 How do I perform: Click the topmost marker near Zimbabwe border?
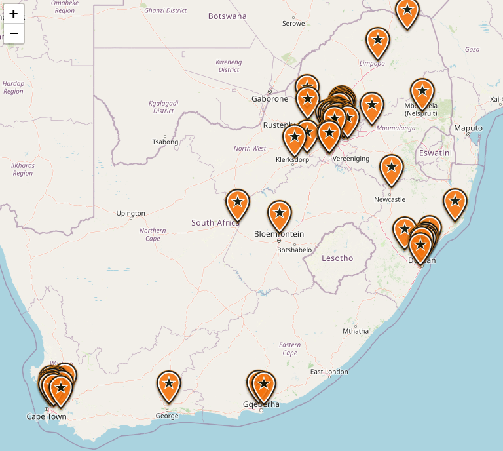407,14
